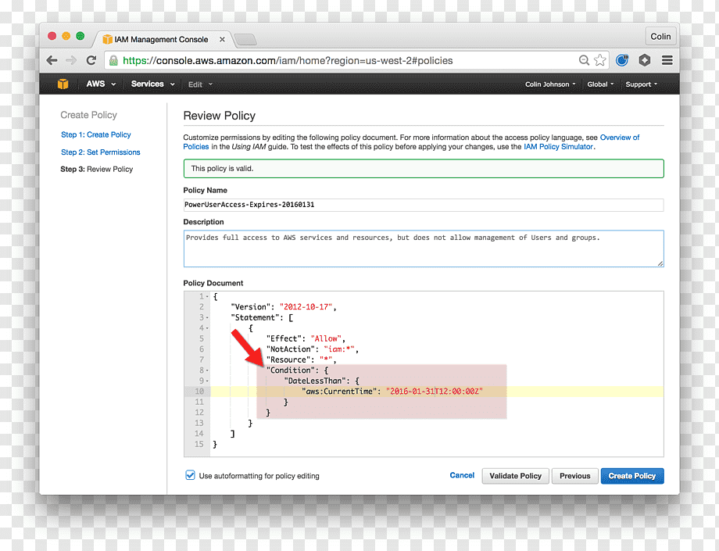This screenshot has height=551, width=719.
Task: Open the Support dropdown menu
Action: click(x=642, y=84)
